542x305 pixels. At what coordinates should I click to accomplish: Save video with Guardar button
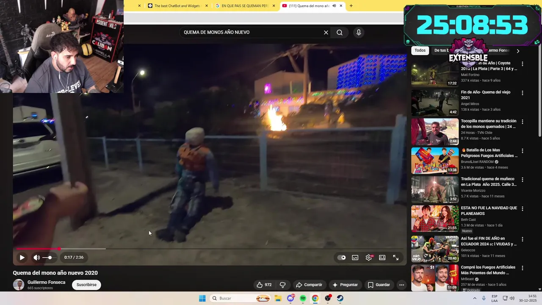379,285
